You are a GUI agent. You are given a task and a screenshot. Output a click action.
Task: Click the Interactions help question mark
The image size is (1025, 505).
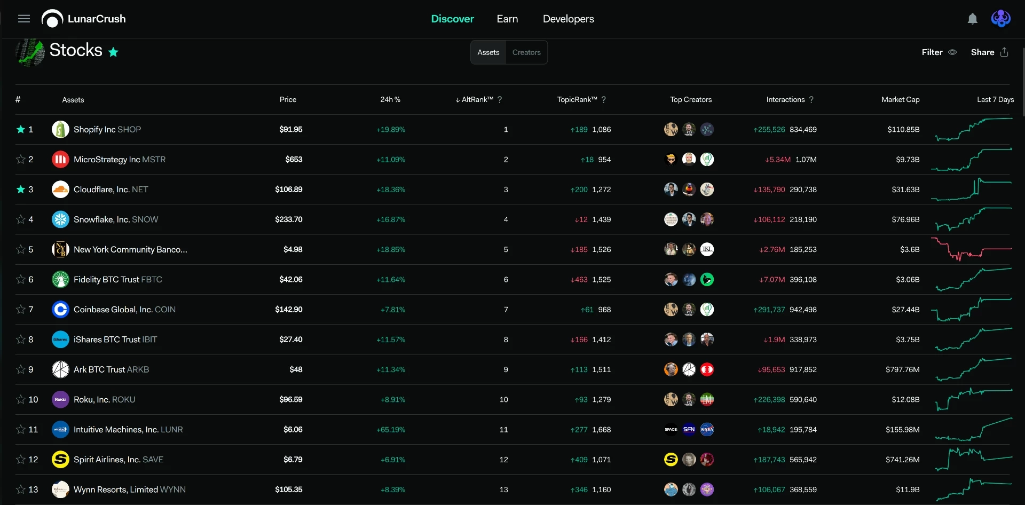coord(811,100)
